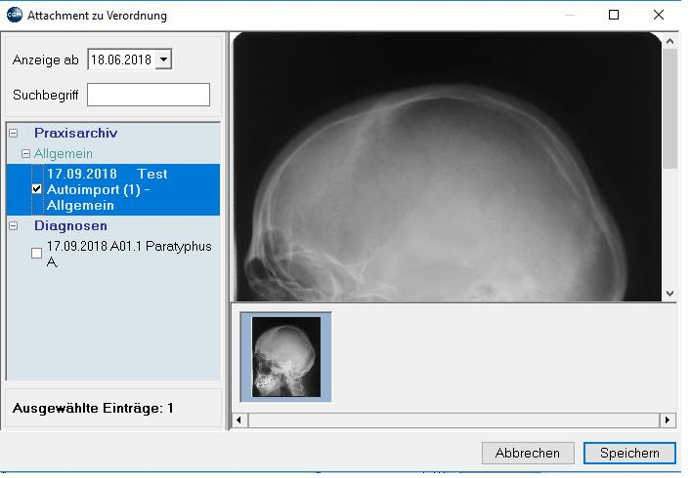The height and width of the screenshot is (478, 690).
Task: Click the Abbrechen button
Action: [528, 453]
